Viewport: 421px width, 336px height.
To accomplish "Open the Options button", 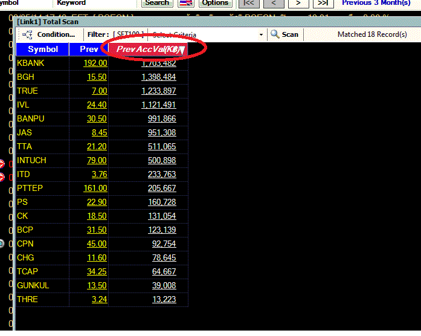I will (x=216, y=3).
